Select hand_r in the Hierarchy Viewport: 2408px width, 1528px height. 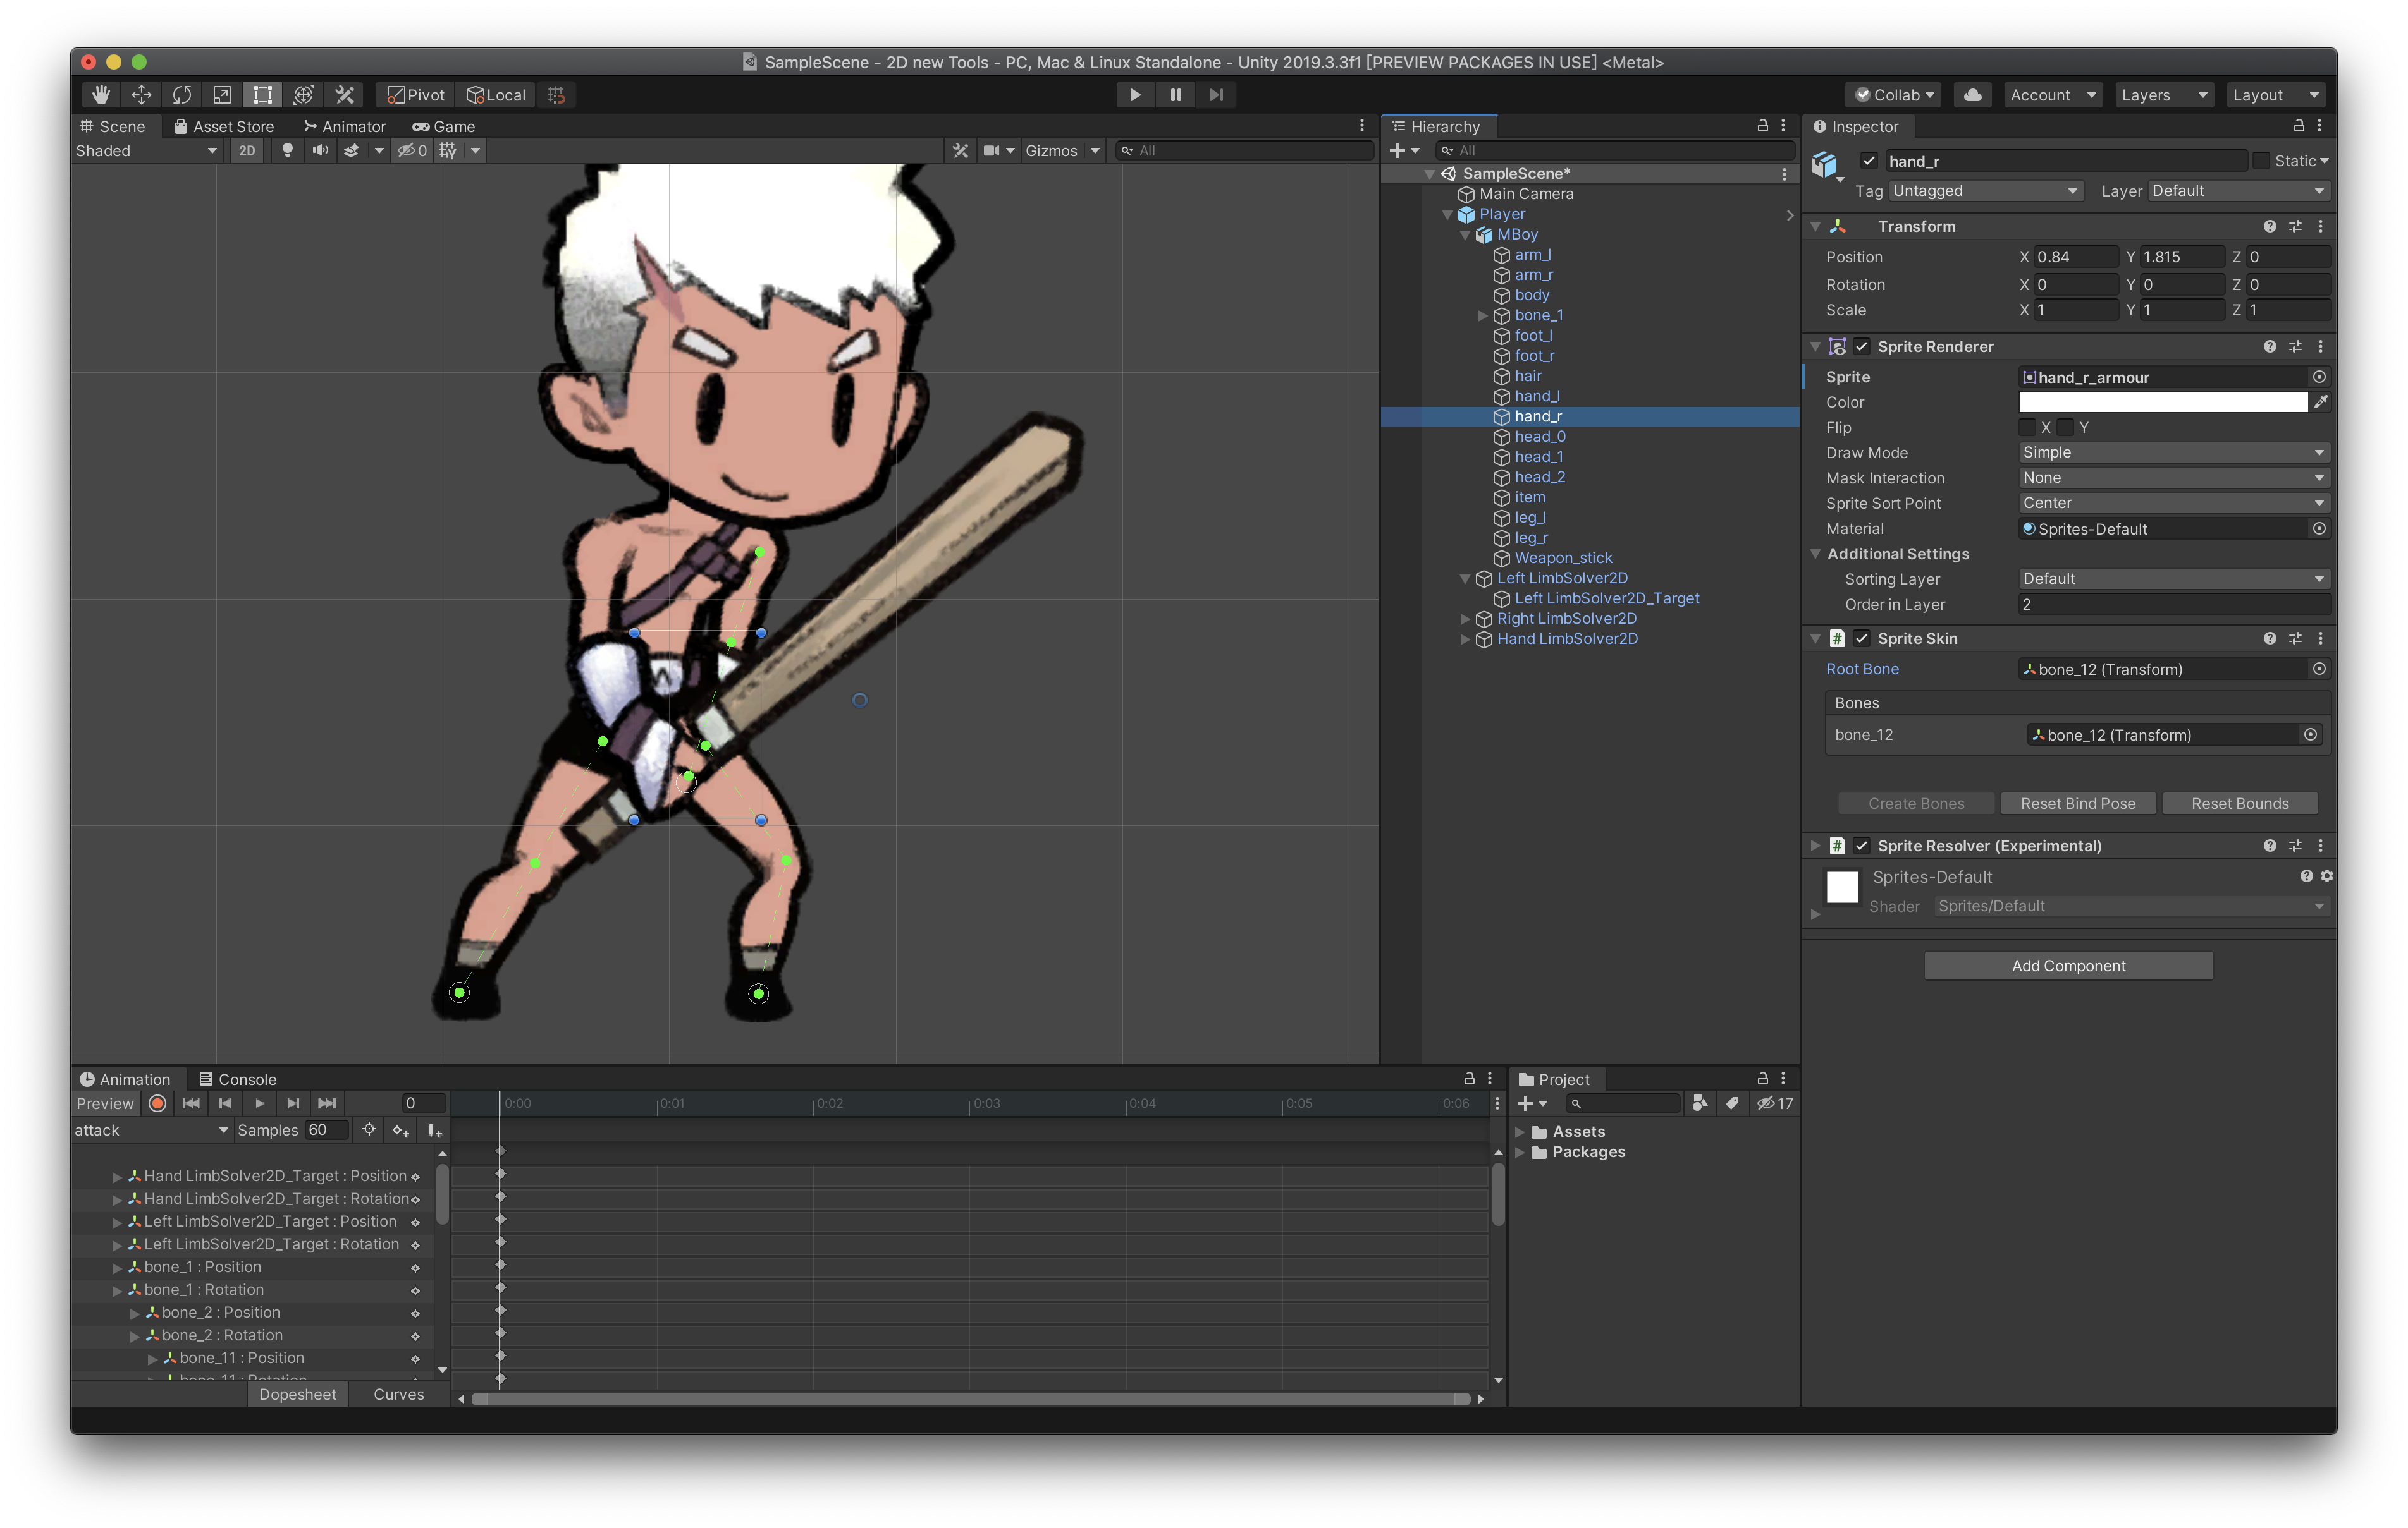pyautogui.click(x=1539, y=416)
